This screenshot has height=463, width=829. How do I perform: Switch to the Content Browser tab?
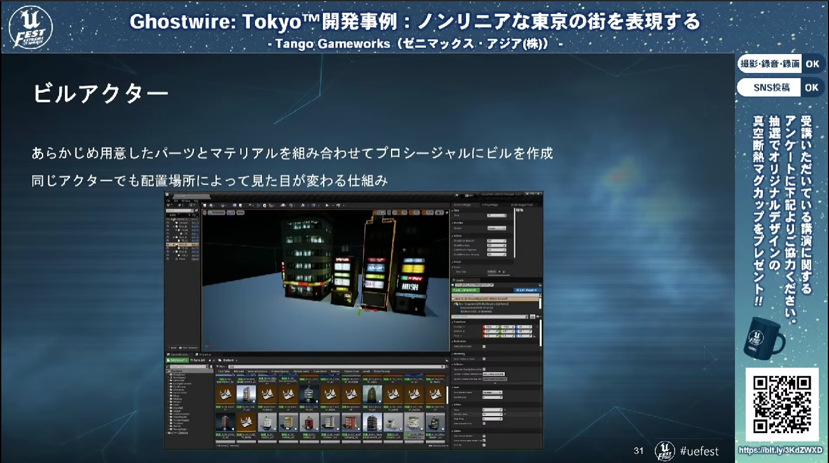point(177,354)
